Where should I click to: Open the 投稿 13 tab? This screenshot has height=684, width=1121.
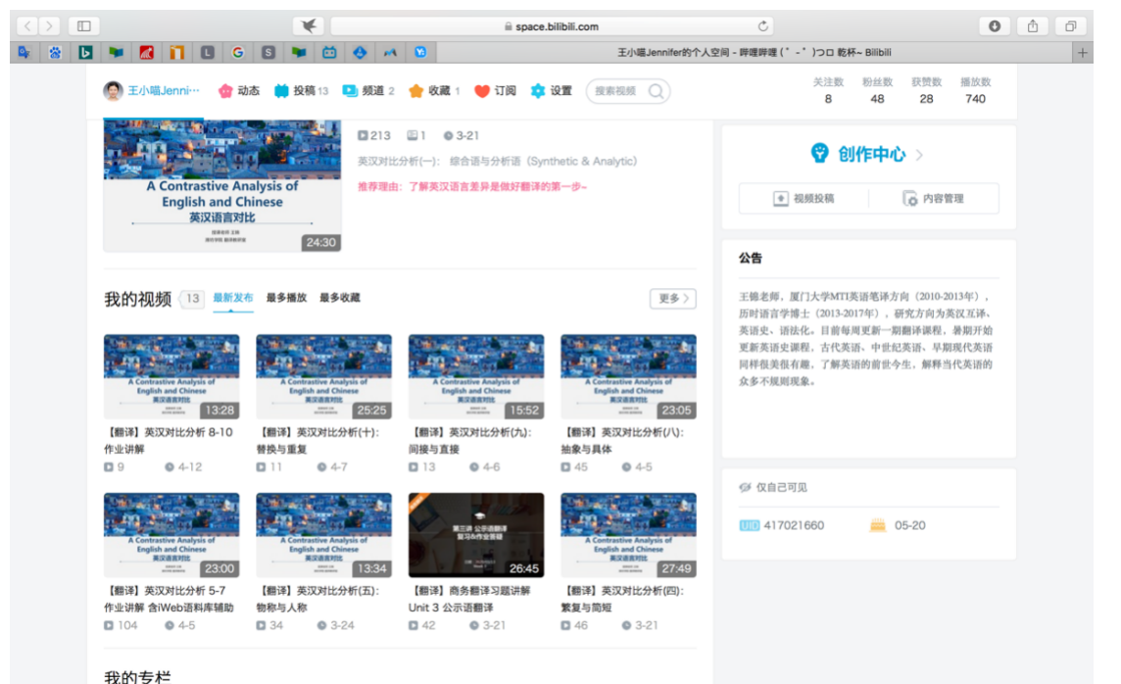tap(301, 91)
